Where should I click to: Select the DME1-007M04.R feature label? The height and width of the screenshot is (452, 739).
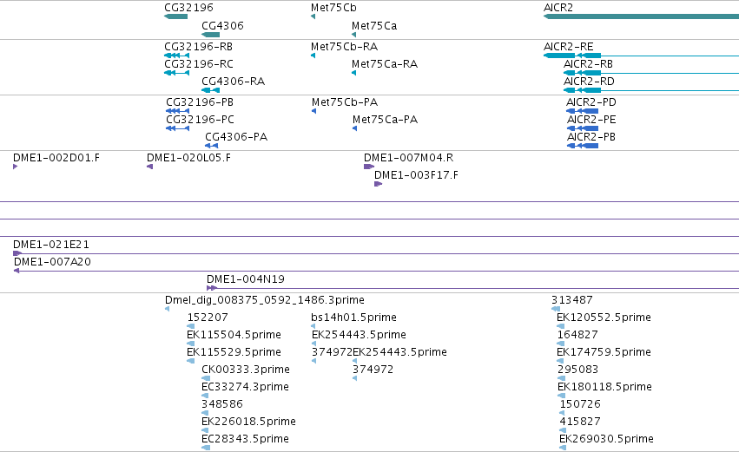pyautogui.click(x=409, y=158)
